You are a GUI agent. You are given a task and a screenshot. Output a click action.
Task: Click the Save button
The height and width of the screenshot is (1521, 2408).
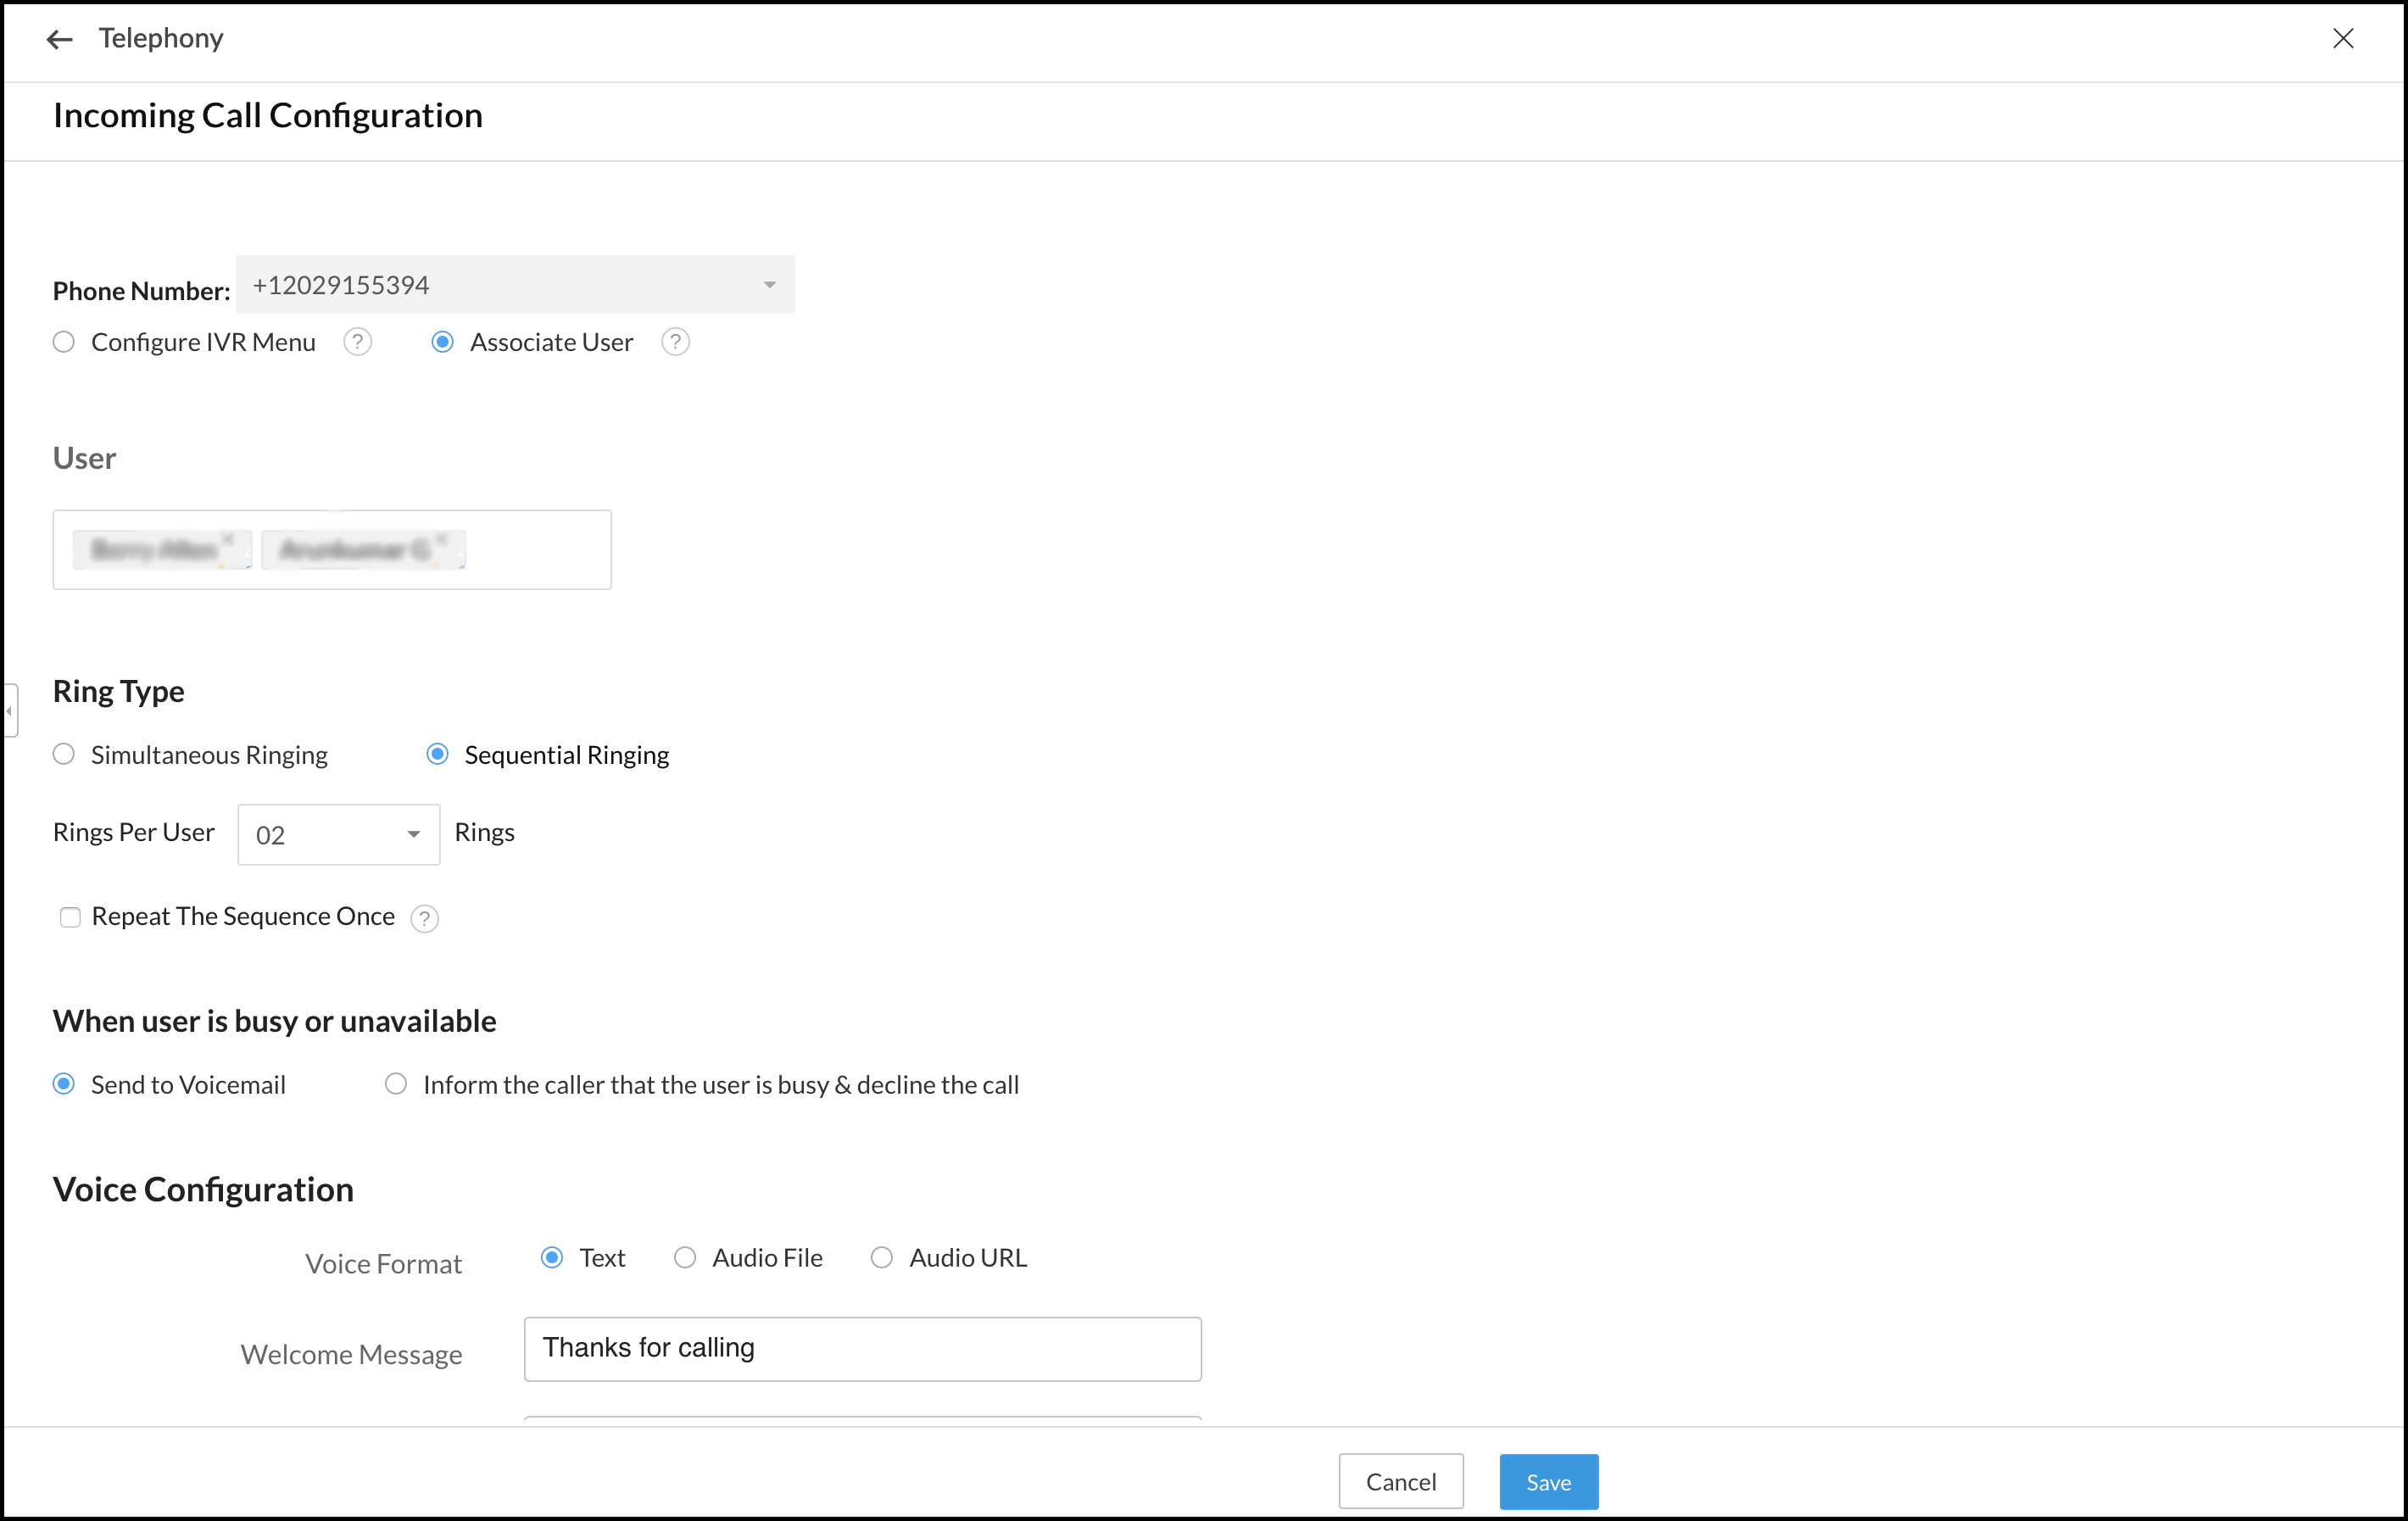point(1548,1482)
